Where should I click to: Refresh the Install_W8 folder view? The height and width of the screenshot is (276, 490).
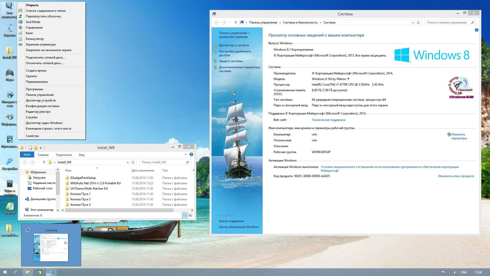pos(133,162)
